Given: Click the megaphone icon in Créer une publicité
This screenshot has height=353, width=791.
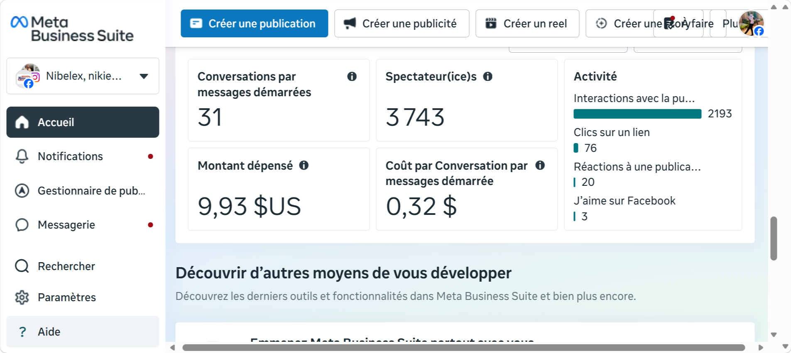Looking at the screenshot, I should click(x=350, y=23).
